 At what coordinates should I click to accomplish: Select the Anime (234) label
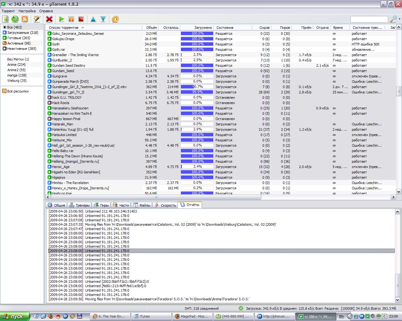(x=16, y=65)
